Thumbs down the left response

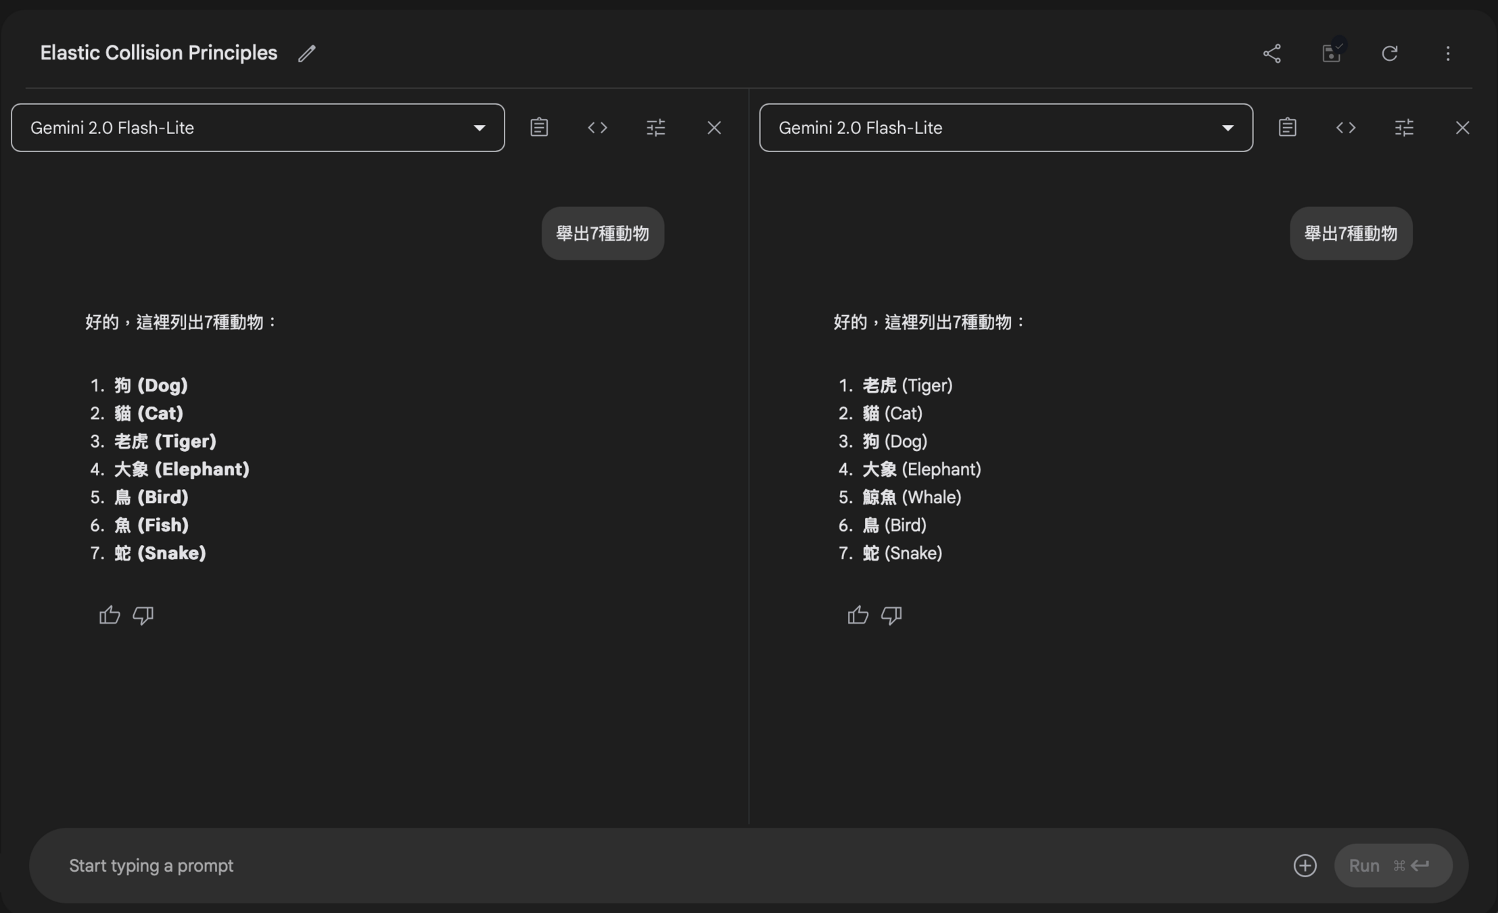[x=143, y=615]
